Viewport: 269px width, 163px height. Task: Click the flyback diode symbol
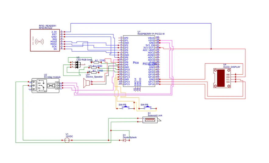click(x=124, y=140)
